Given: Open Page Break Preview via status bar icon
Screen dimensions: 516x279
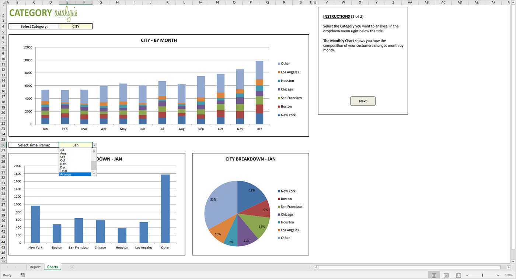Looking at the screenshot, I should 458,275.
